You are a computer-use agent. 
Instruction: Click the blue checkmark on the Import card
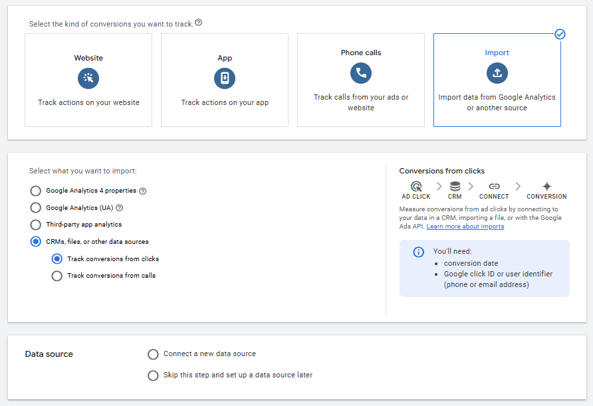coord(560,34)
